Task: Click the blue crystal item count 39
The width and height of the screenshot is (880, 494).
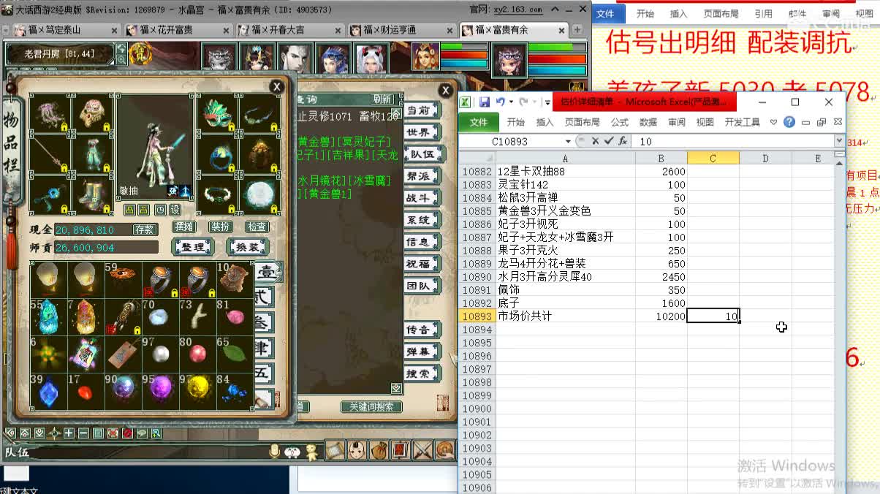Action: point(48,391)
